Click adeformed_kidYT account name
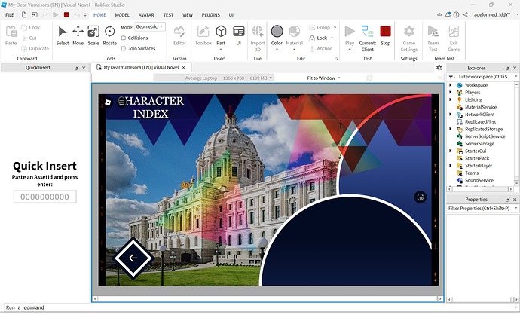The image size is (520, 324). (x=492, y=15)
